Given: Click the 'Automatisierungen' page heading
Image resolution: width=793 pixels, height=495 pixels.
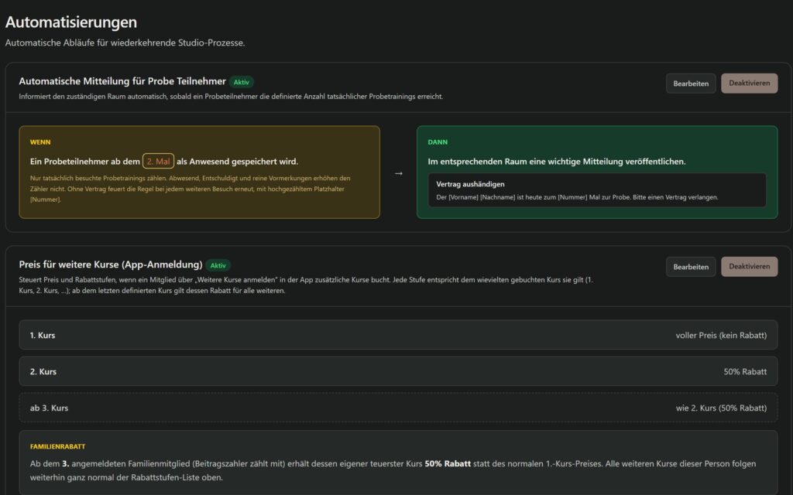Looking at the screenshot, I should coord(70,22).
